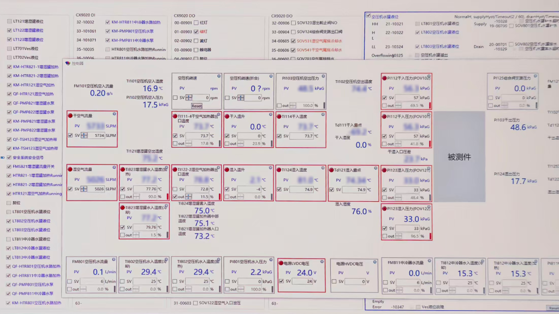Click the red indicator beside 电源LVDC电压
The height and width of the screenshot is (314, 559).
pos(281,263)
